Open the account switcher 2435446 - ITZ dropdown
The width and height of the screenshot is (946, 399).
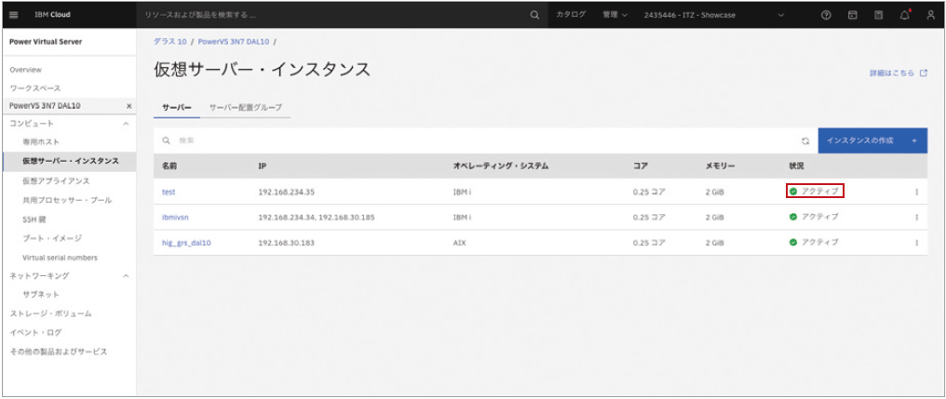[713, 15]
